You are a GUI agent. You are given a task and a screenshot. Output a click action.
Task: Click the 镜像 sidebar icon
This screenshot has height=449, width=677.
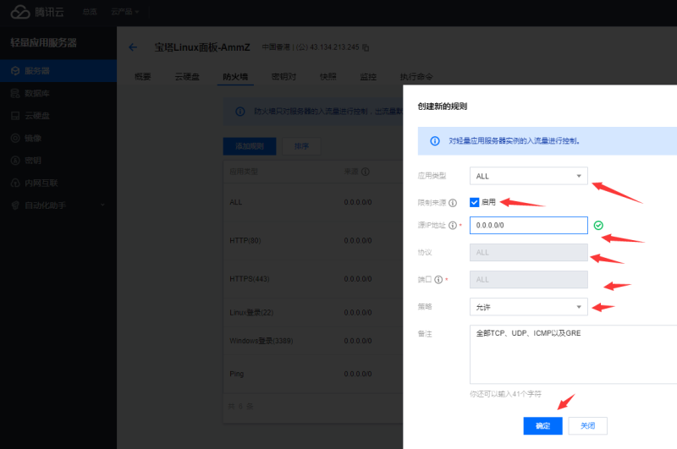[x=15, y=138]
